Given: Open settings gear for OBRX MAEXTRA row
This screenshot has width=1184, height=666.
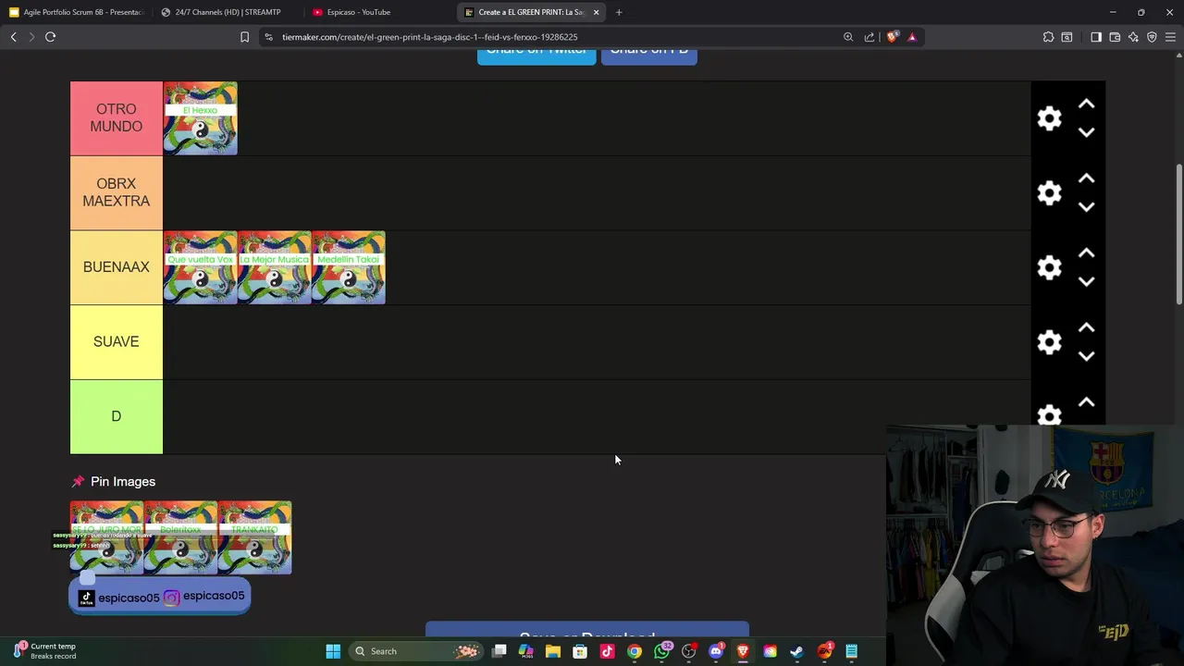Looking at the screenshot, I should [1049, 192].
